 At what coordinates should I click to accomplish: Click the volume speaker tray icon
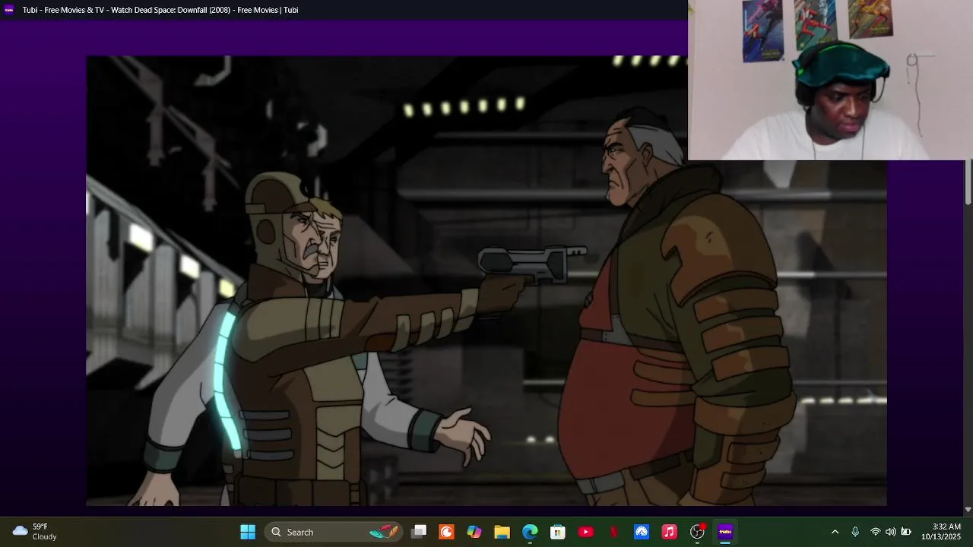[890, 532]
